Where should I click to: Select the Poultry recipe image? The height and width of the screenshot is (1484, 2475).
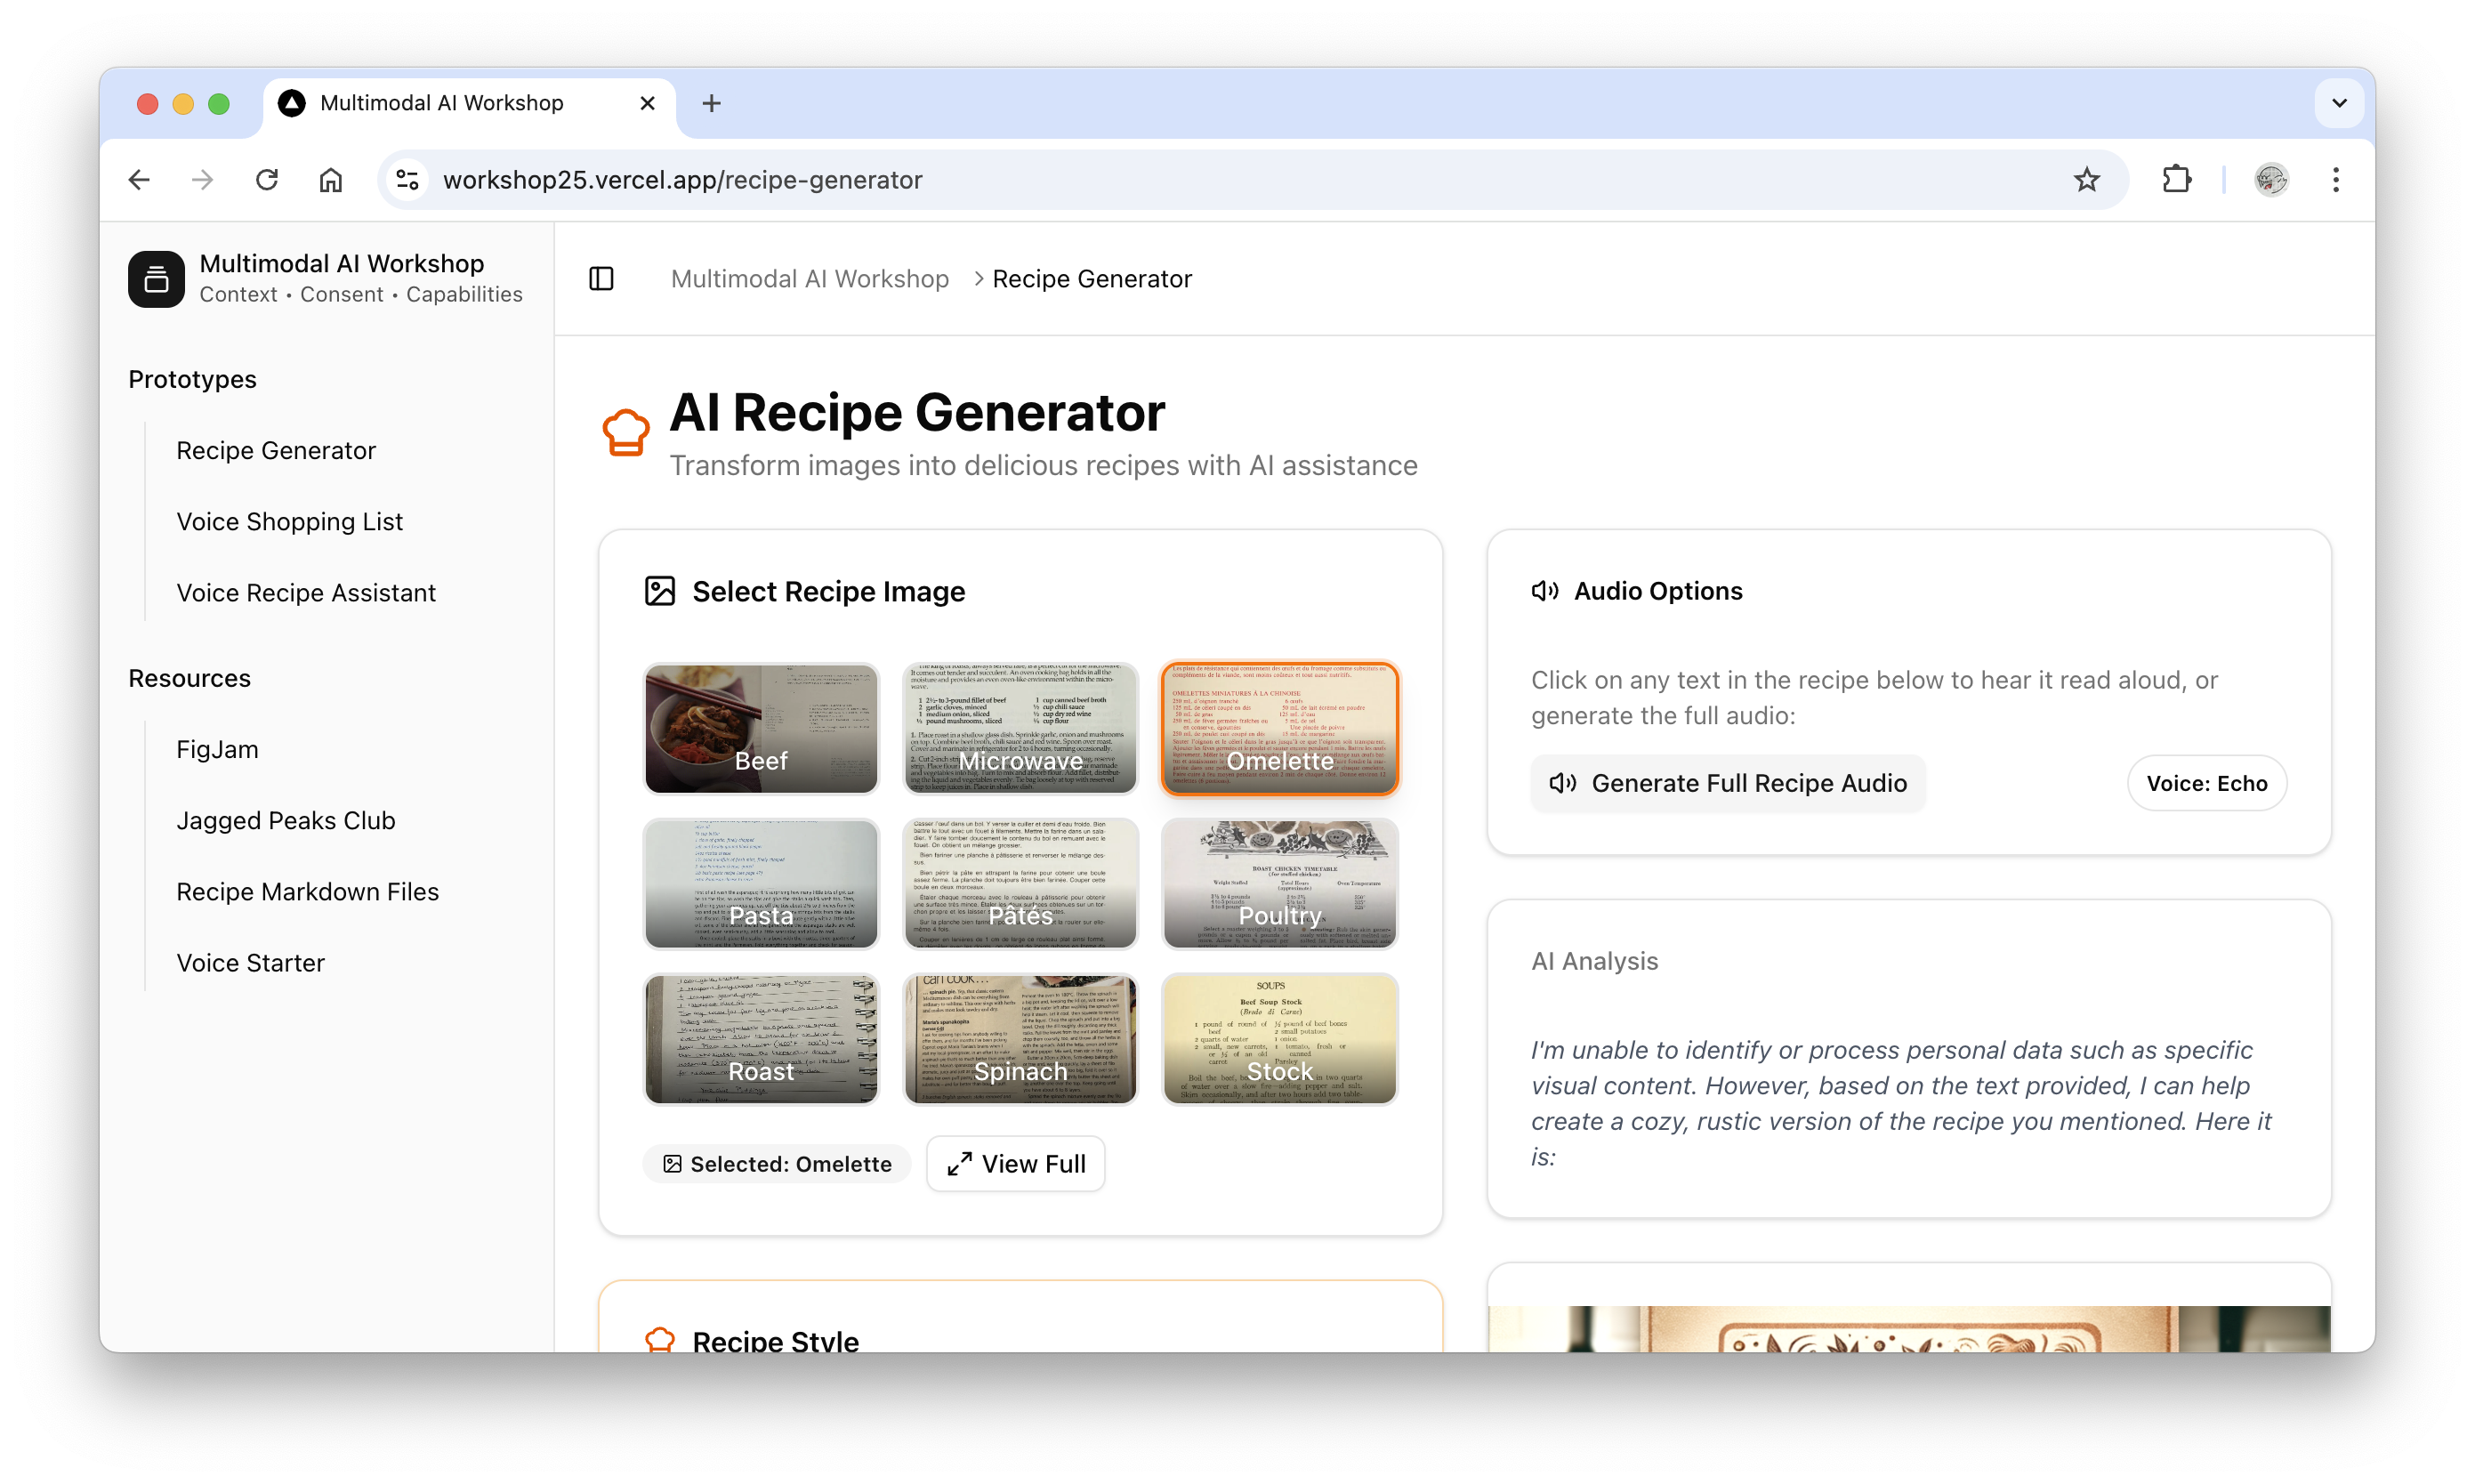pyautogui.click(x=1279, y=883)
